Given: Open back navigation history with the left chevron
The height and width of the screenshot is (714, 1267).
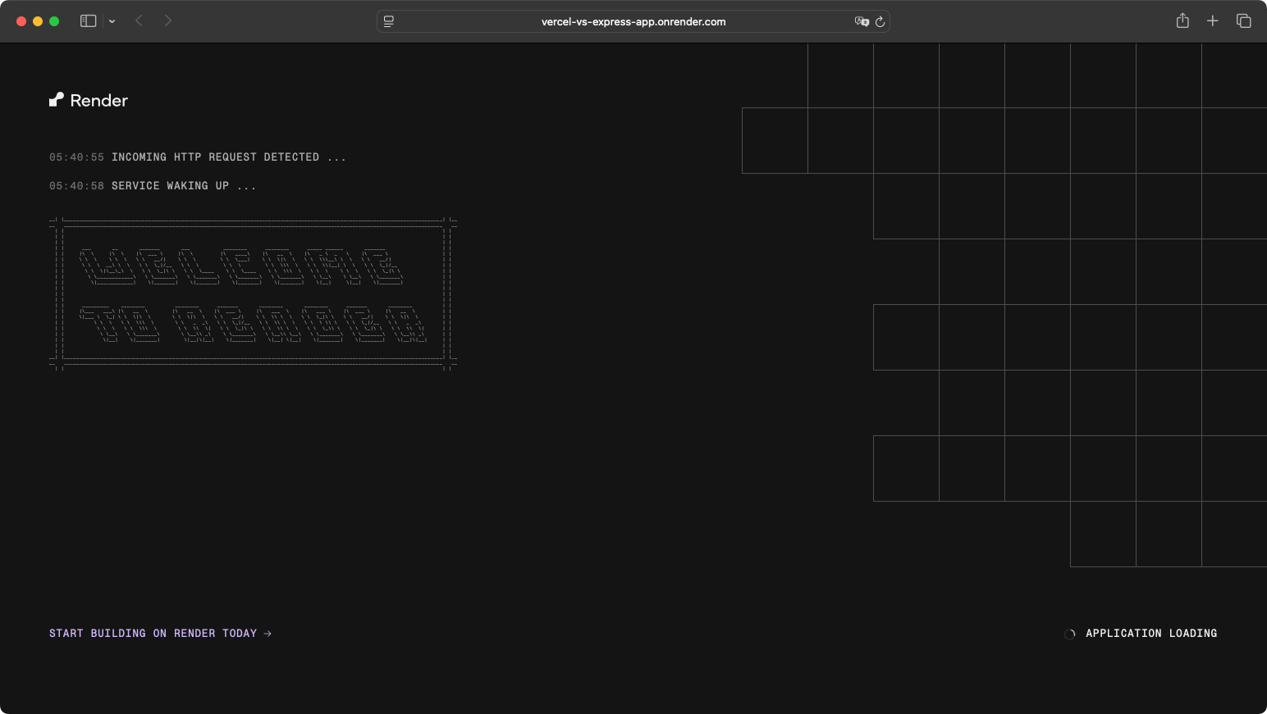Looking at the screenshot, I should 139,20.
